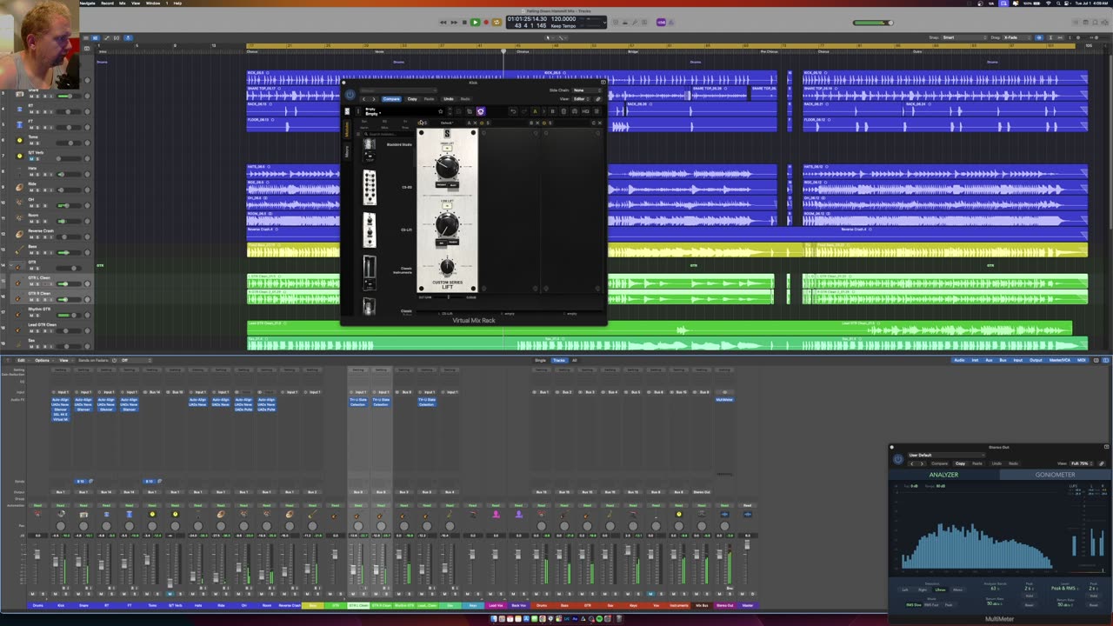Toggle the MultiMeter plugin power button

click(898, 459)
